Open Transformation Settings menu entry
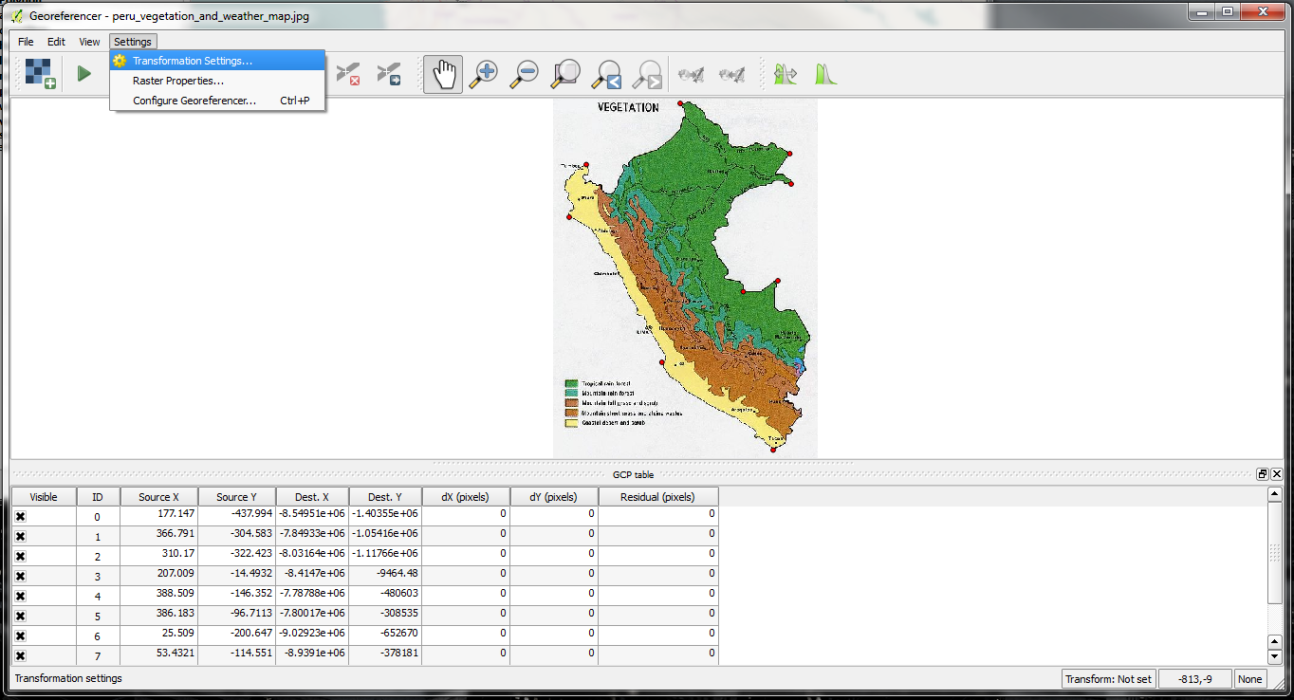The height and width of the screenshot is (700, 1294). [x=193, y=61]
